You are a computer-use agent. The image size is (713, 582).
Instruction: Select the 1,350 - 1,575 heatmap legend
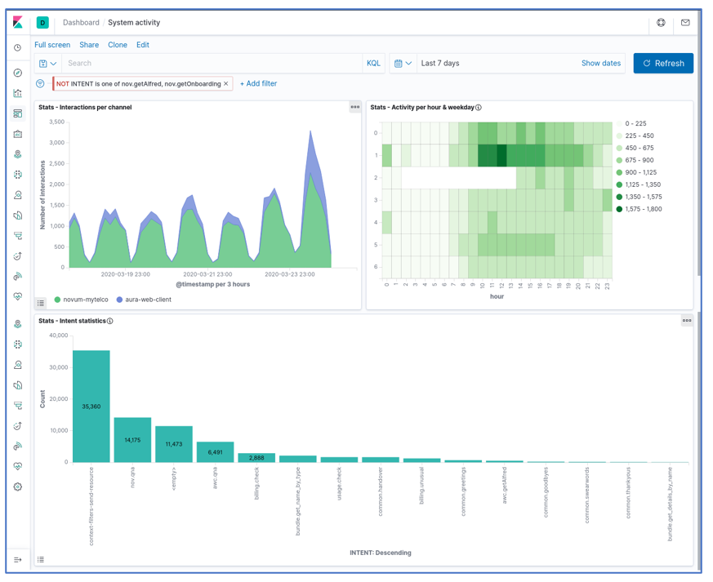coord(639,198)
